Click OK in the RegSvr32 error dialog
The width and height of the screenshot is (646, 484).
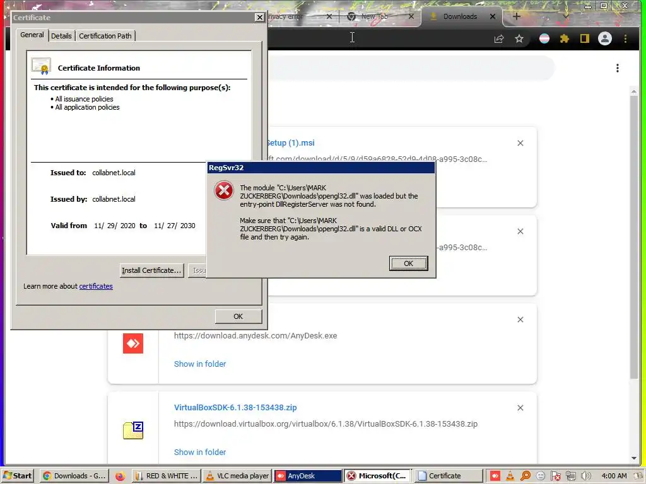pos(408,263)
